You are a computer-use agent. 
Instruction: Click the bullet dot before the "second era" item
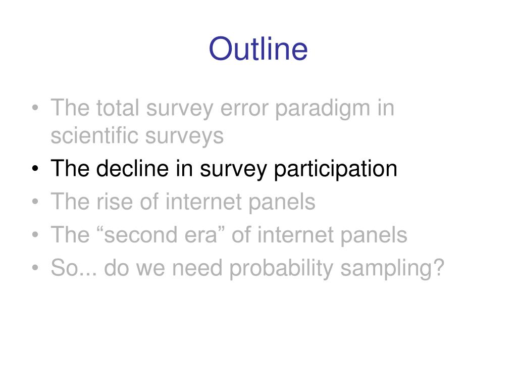tap(35, 234)
